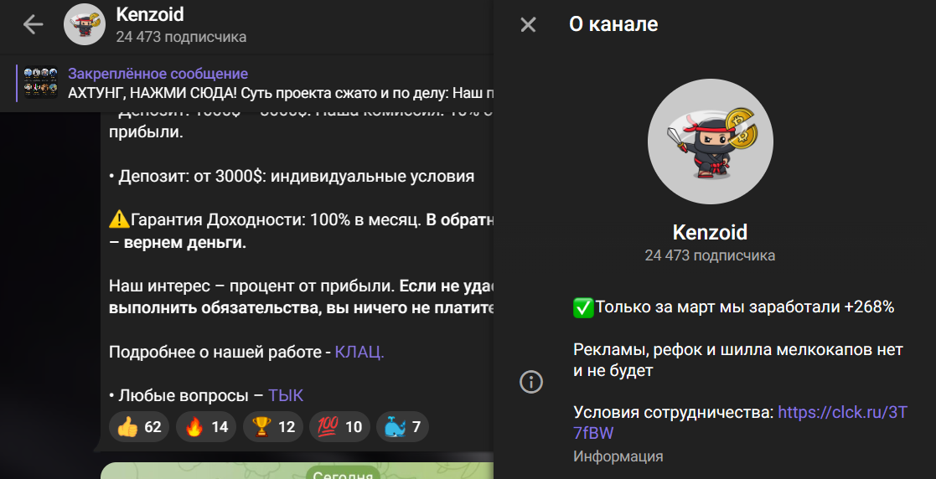Open the ТЫК questions link
Viewport: 936px width, 479px height.
(x=286, y=395)
